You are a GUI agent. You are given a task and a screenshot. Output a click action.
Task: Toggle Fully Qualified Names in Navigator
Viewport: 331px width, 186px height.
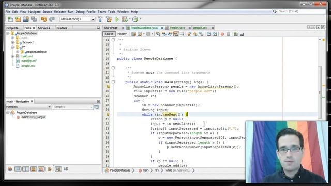50,169
